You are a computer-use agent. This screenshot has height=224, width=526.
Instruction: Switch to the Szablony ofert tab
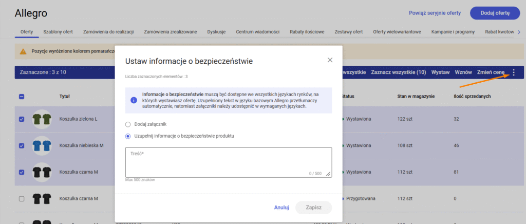[x=58, y=32]
